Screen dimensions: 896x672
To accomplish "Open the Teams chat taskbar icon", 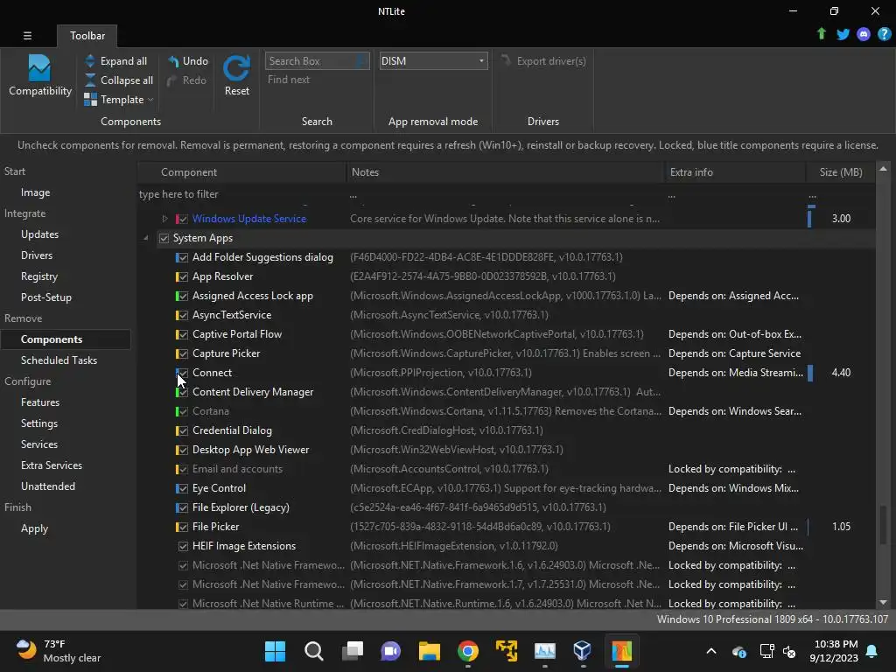I will pyautogui.click(x=391, y=651).
